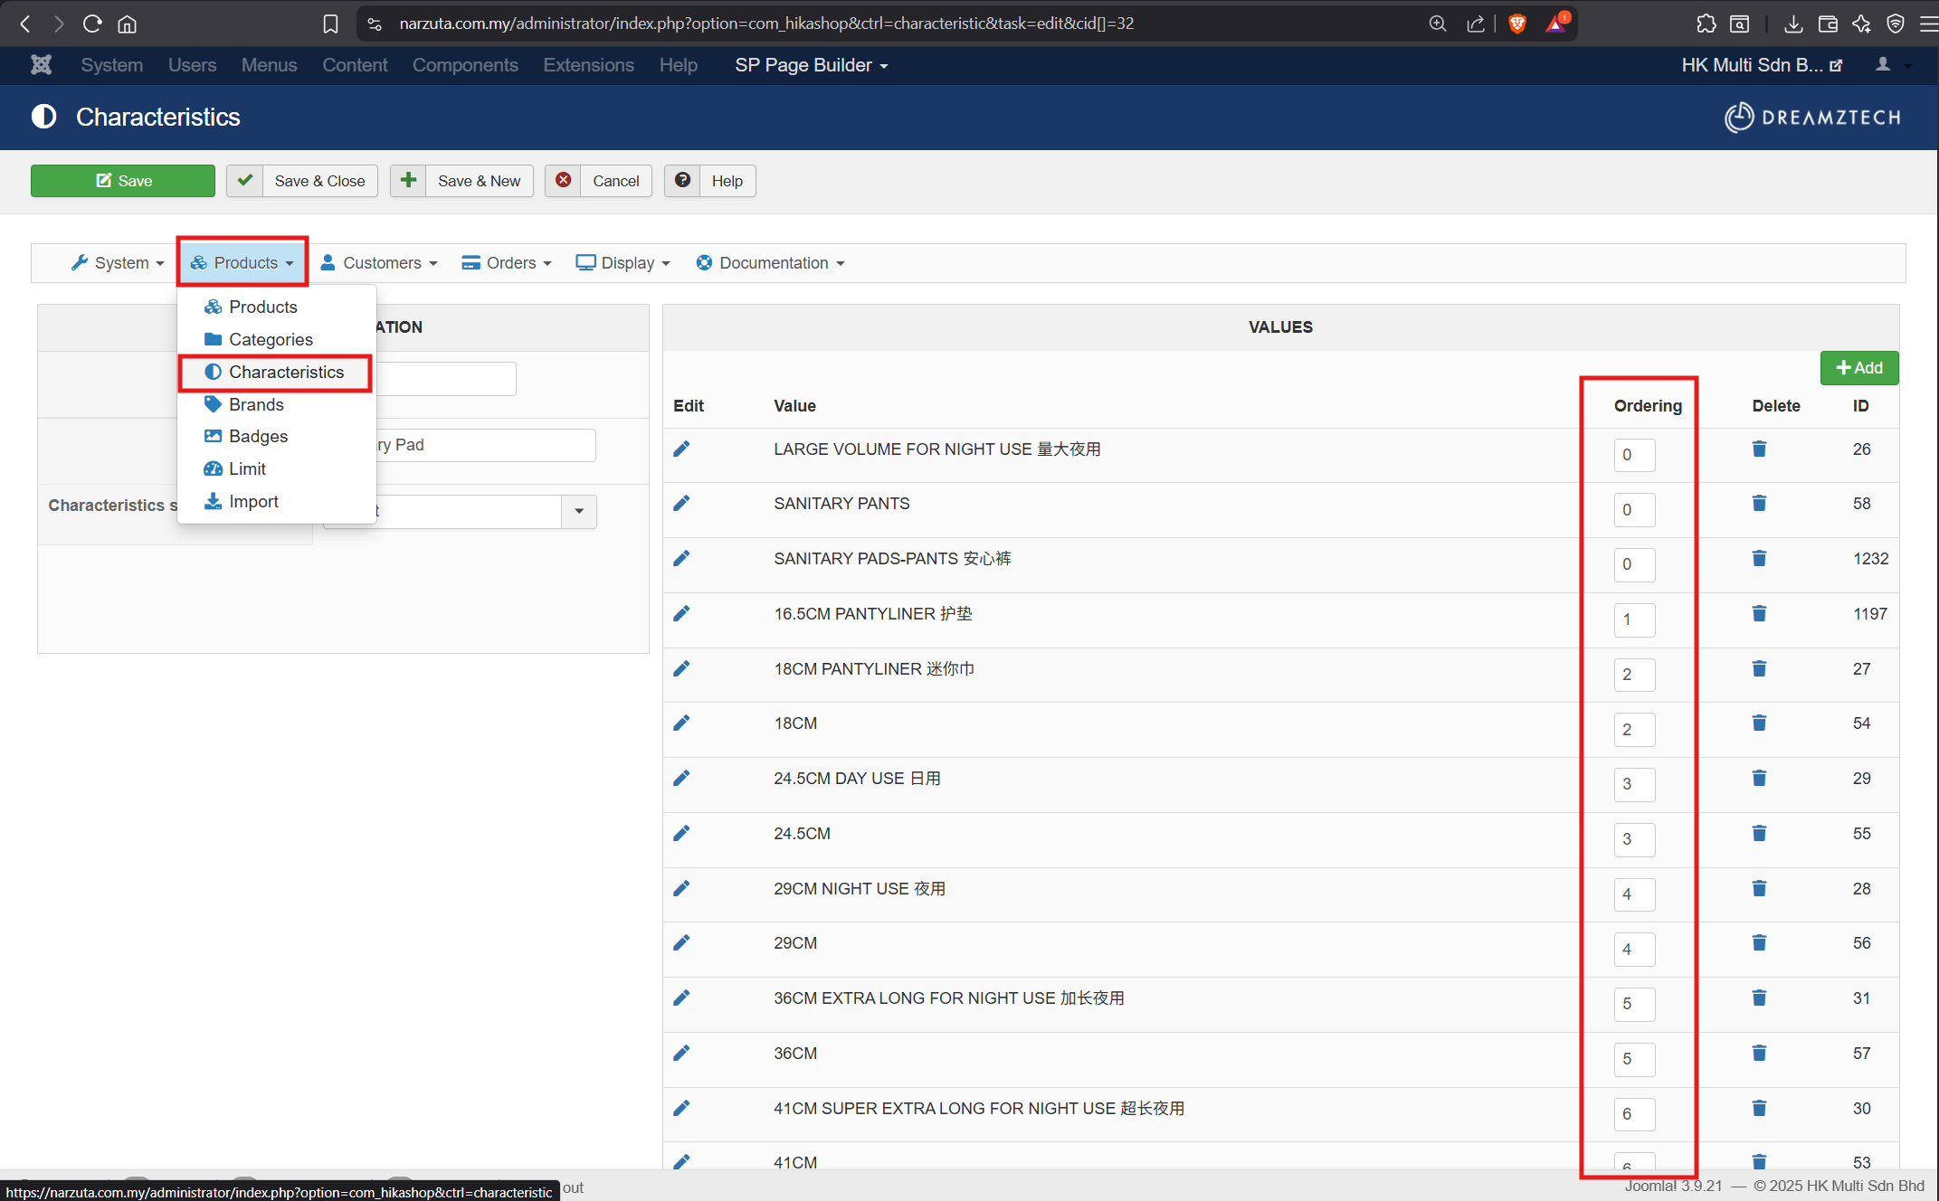Click ordering field of 16.5CM PANTYLINER
Viewport: 1939px width, 1201px height.
pyautogui.click(x=1633, y=619)
